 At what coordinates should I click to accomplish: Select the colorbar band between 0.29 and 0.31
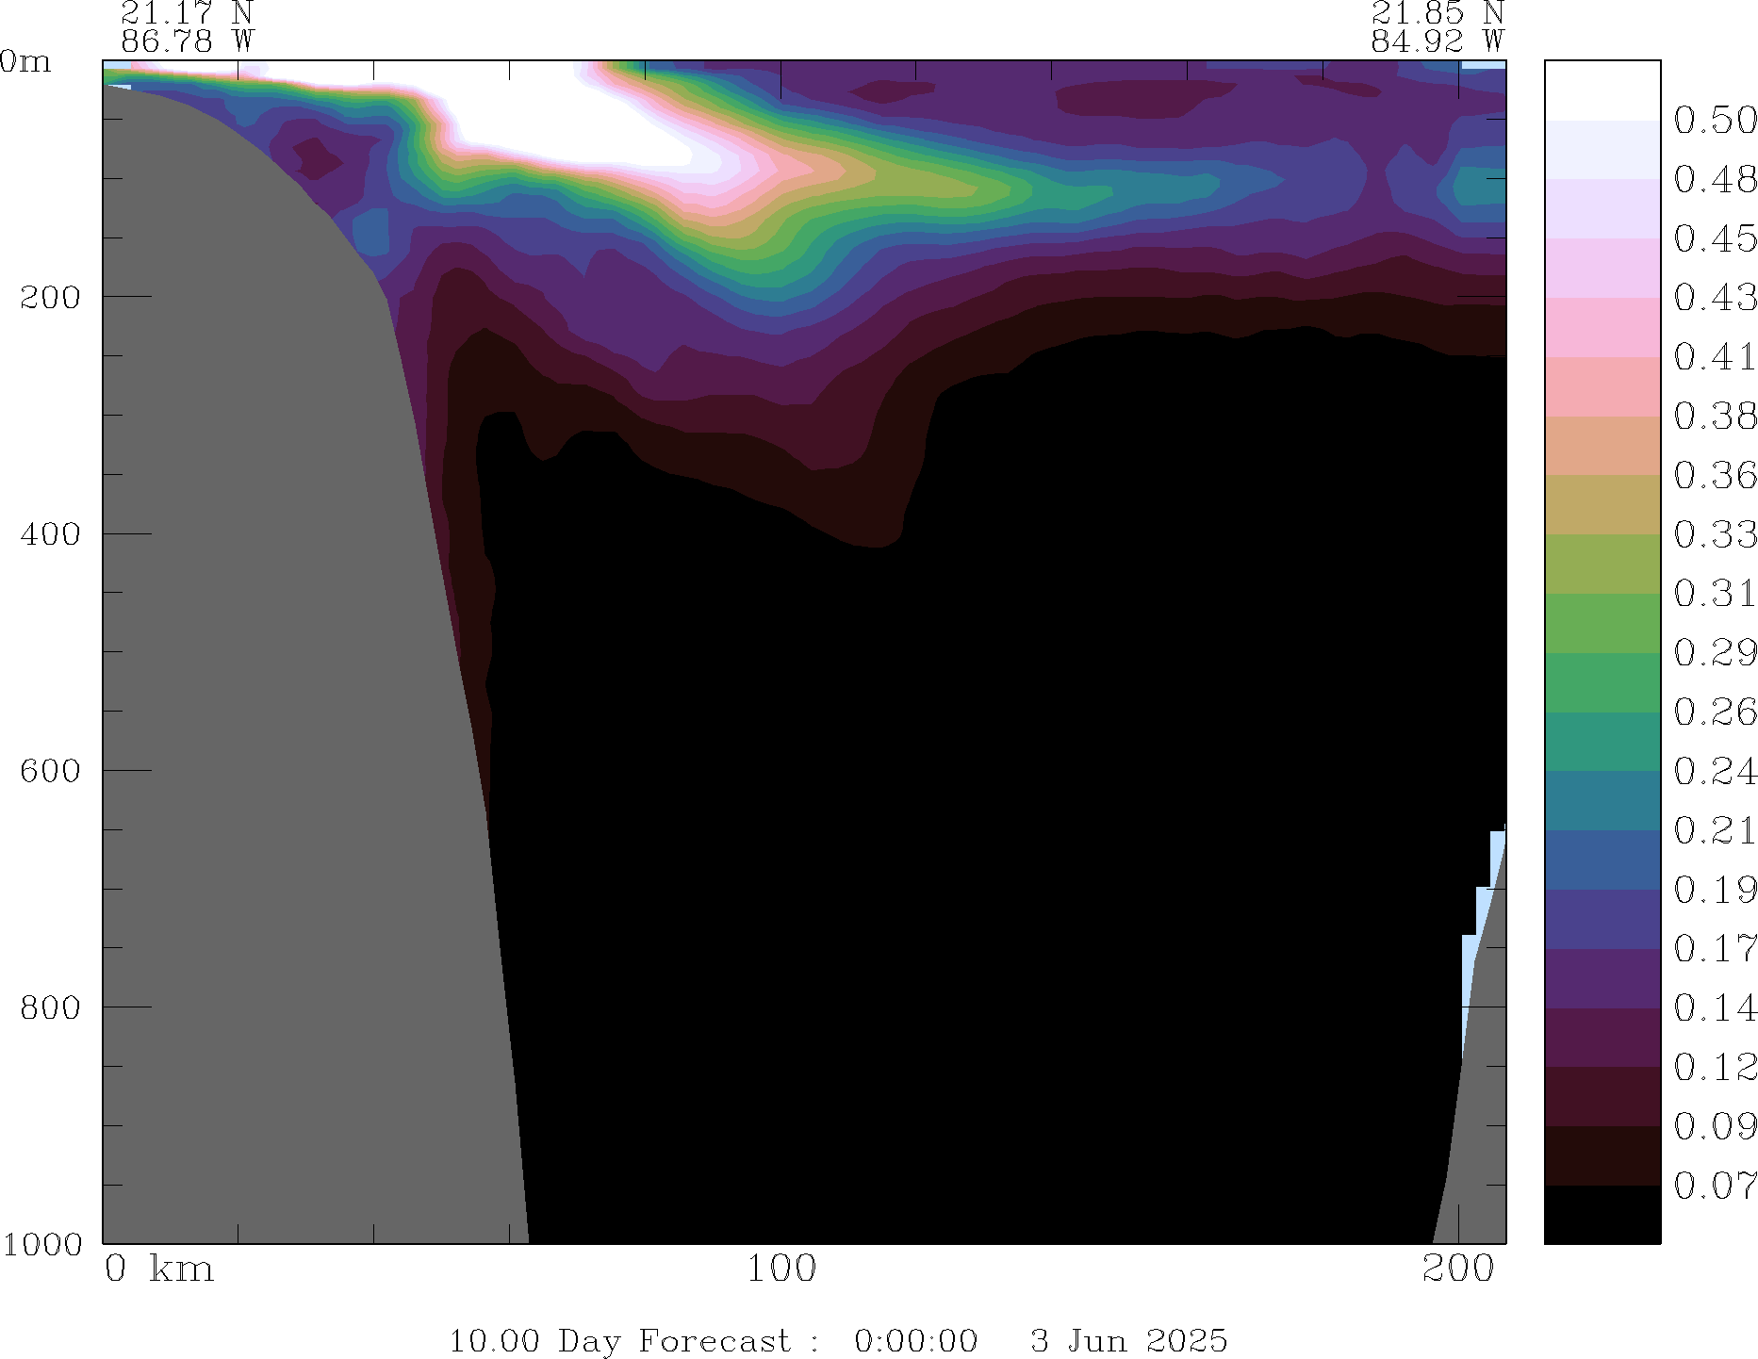click(x=1602, y=623)
